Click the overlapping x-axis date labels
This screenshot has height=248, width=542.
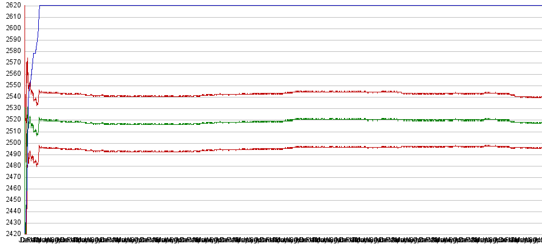280,240
